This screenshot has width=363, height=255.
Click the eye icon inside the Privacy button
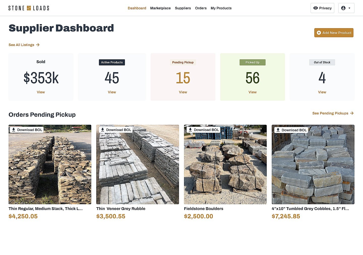tap(316, 8)
